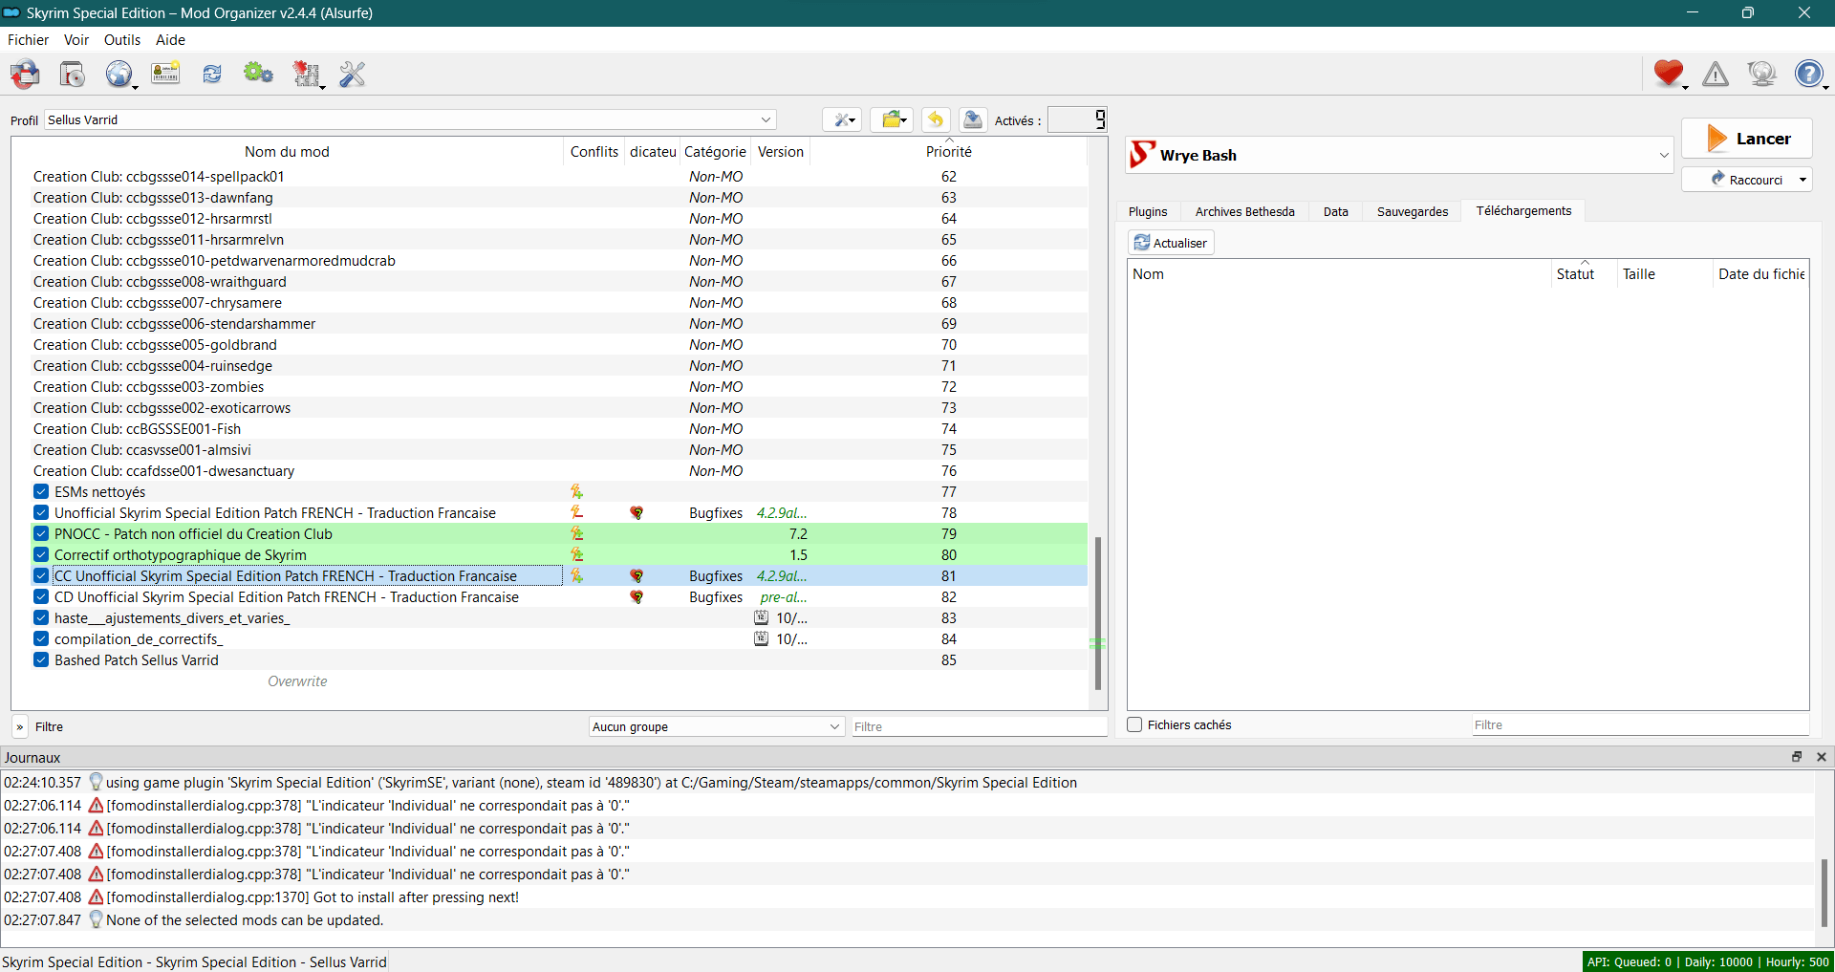Click the conflict icon on PNOCC row

point(577,533)
